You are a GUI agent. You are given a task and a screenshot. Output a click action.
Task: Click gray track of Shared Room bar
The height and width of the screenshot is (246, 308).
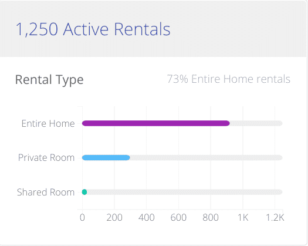(185, 192)
